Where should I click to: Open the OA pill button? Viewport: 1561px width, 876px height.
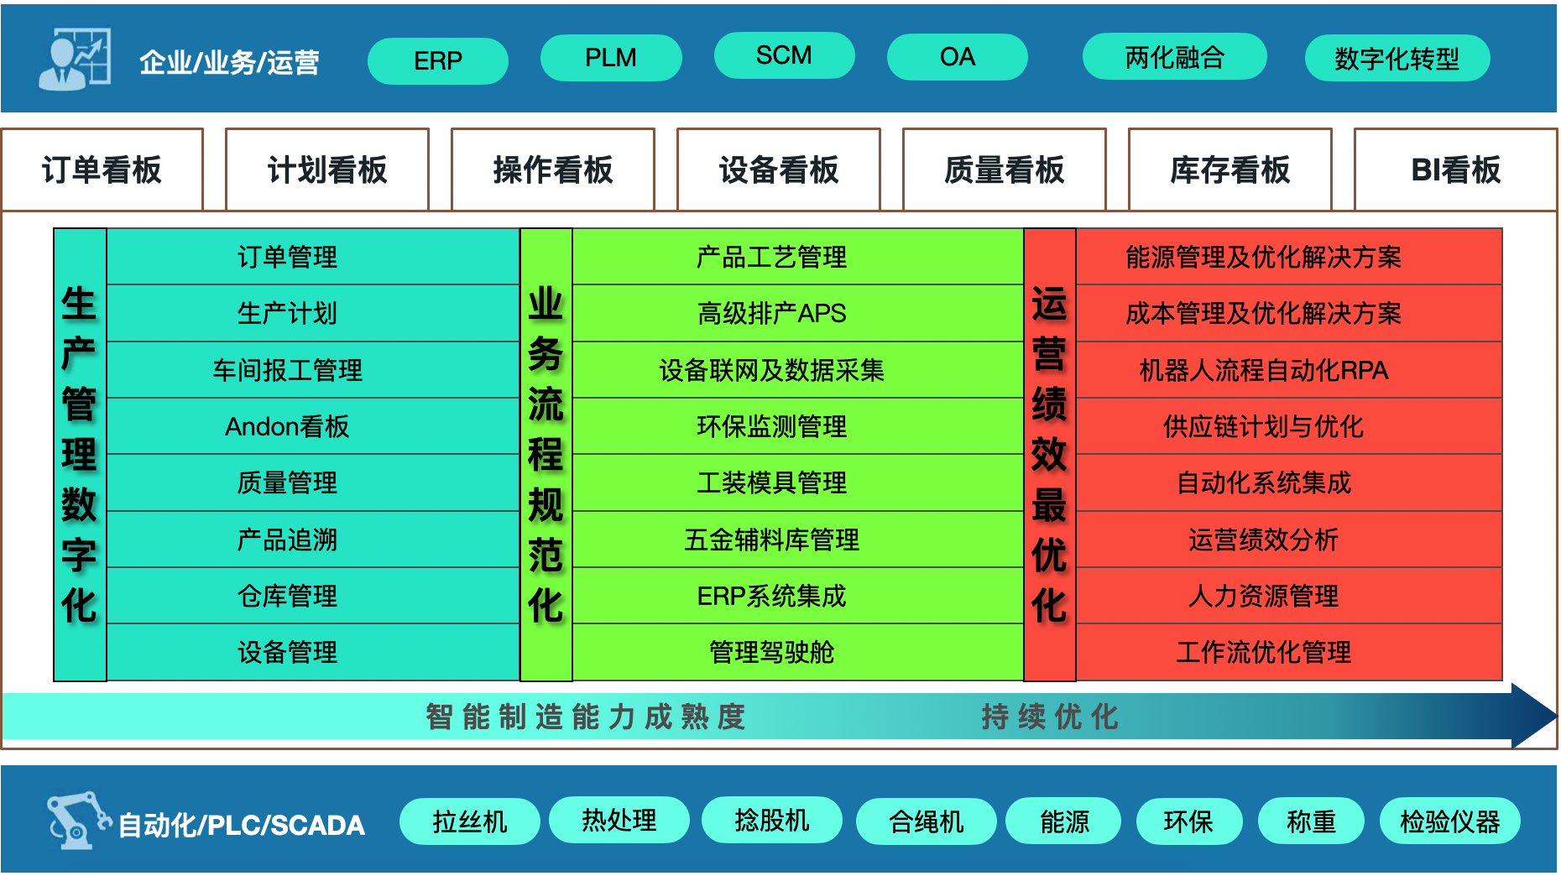coord(958,57)
